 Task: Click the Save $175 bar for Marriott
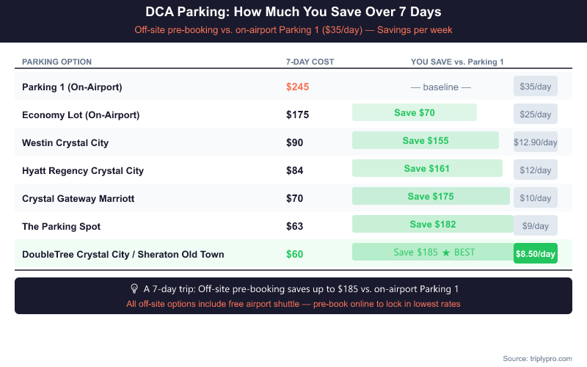[431, 197]
